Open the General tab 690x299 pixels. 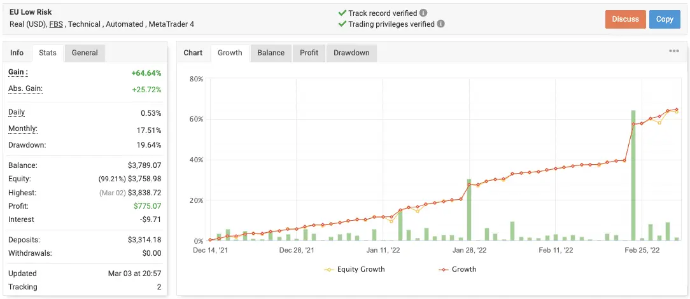[x=85, y=53]
